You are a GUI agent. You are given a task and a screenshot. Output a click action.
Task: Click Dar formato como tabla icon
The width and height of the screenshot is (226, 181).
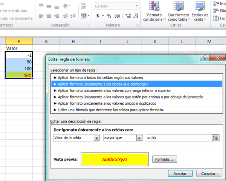pyautogui.click(x=178, y=12)
